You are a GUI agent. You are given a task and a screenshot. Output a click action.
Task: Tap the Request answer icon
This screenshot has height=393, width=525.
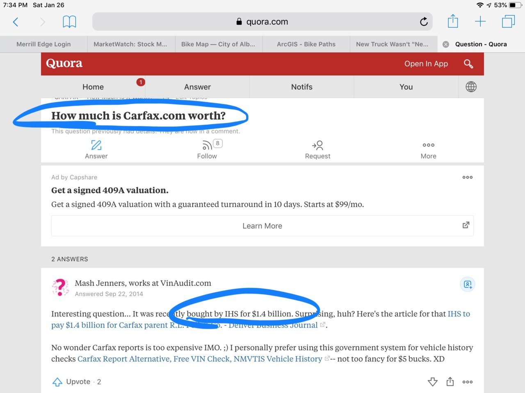(317, 145)
